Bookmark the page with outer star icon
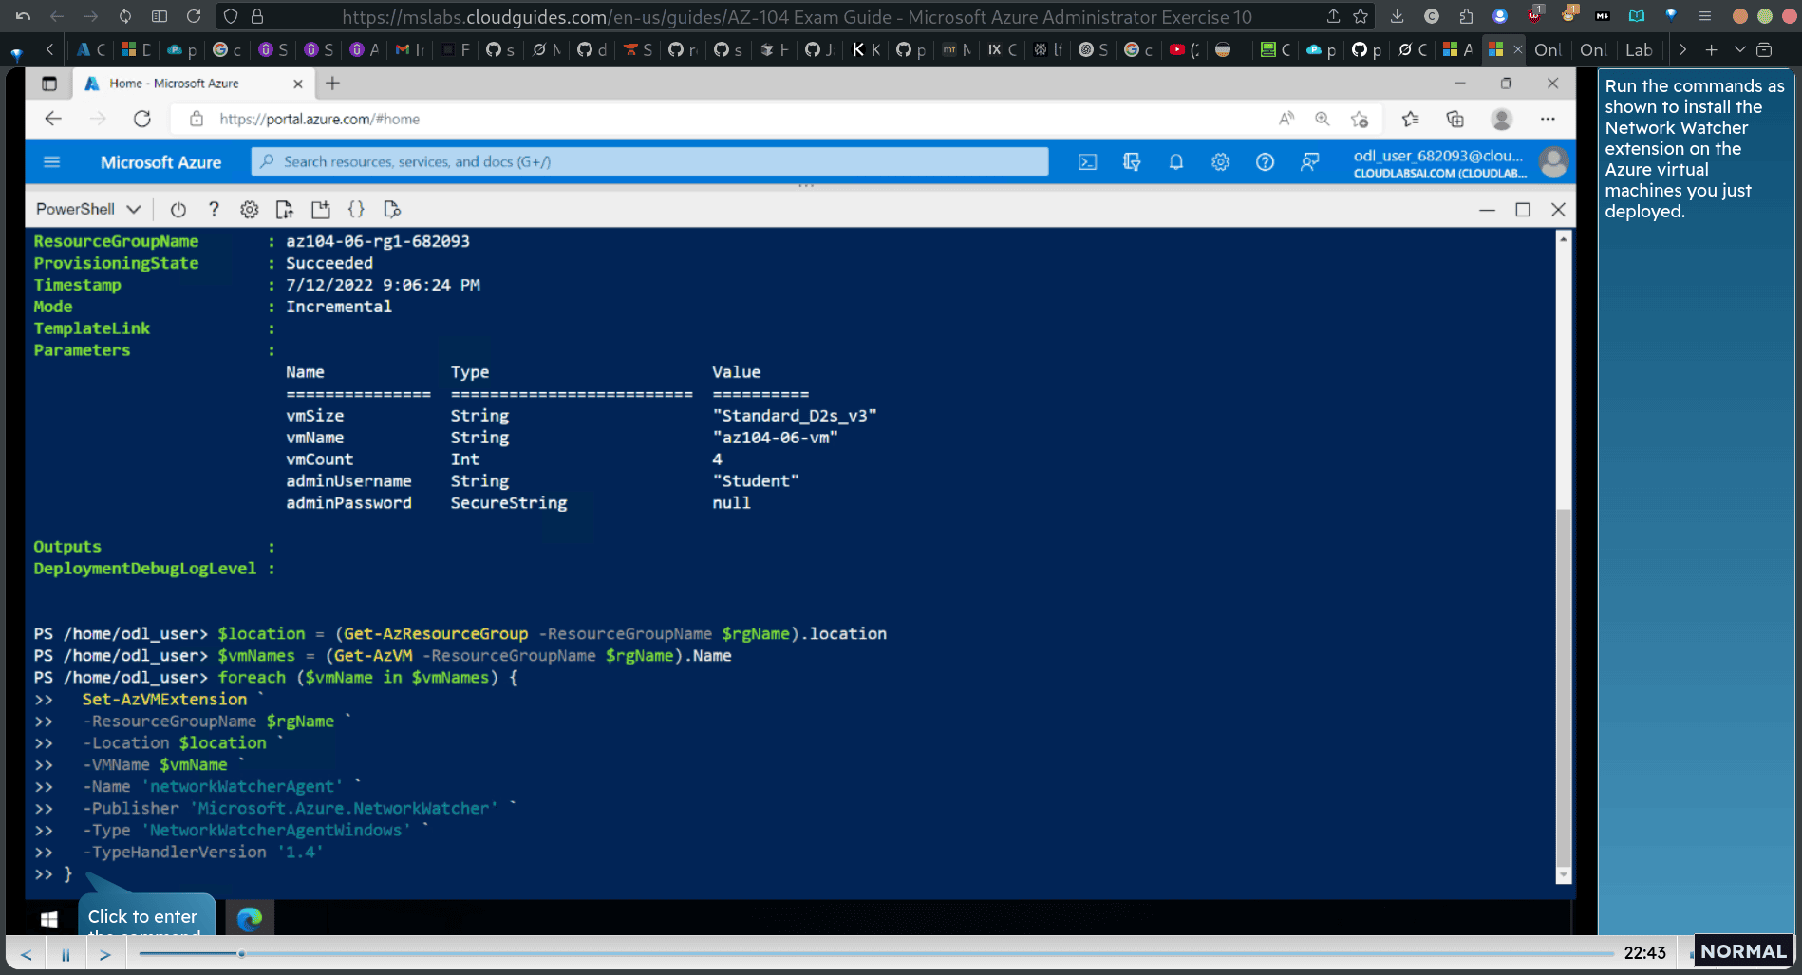1802x975 pixels. coord(1361,16)
